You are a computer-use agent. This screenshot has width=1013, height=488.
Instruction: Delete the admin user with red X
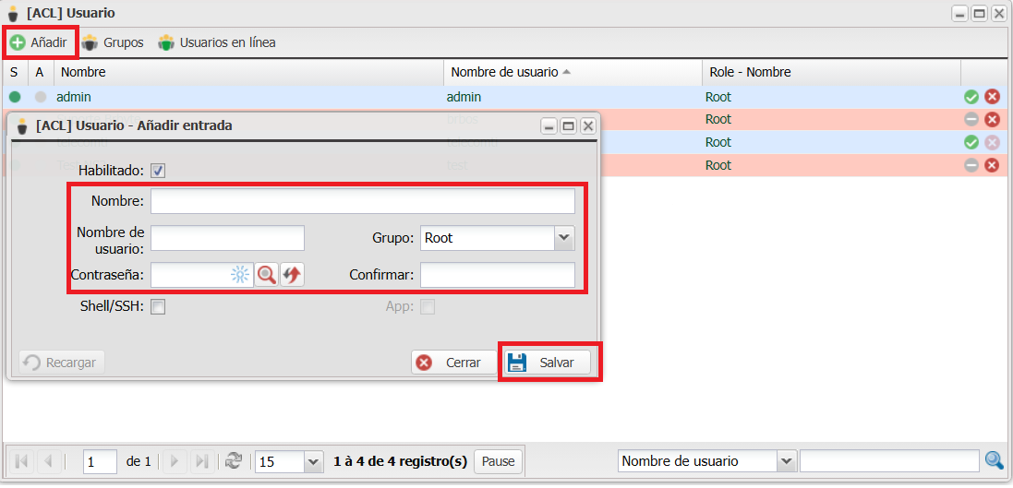click(x=992, y=97)
